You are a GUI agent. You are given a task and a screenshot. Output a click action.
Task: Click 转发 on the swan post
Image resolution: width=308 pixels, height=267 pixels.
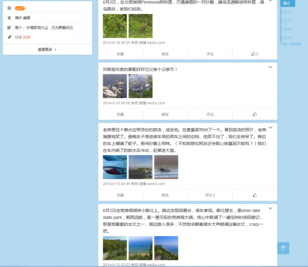[165, 114]
